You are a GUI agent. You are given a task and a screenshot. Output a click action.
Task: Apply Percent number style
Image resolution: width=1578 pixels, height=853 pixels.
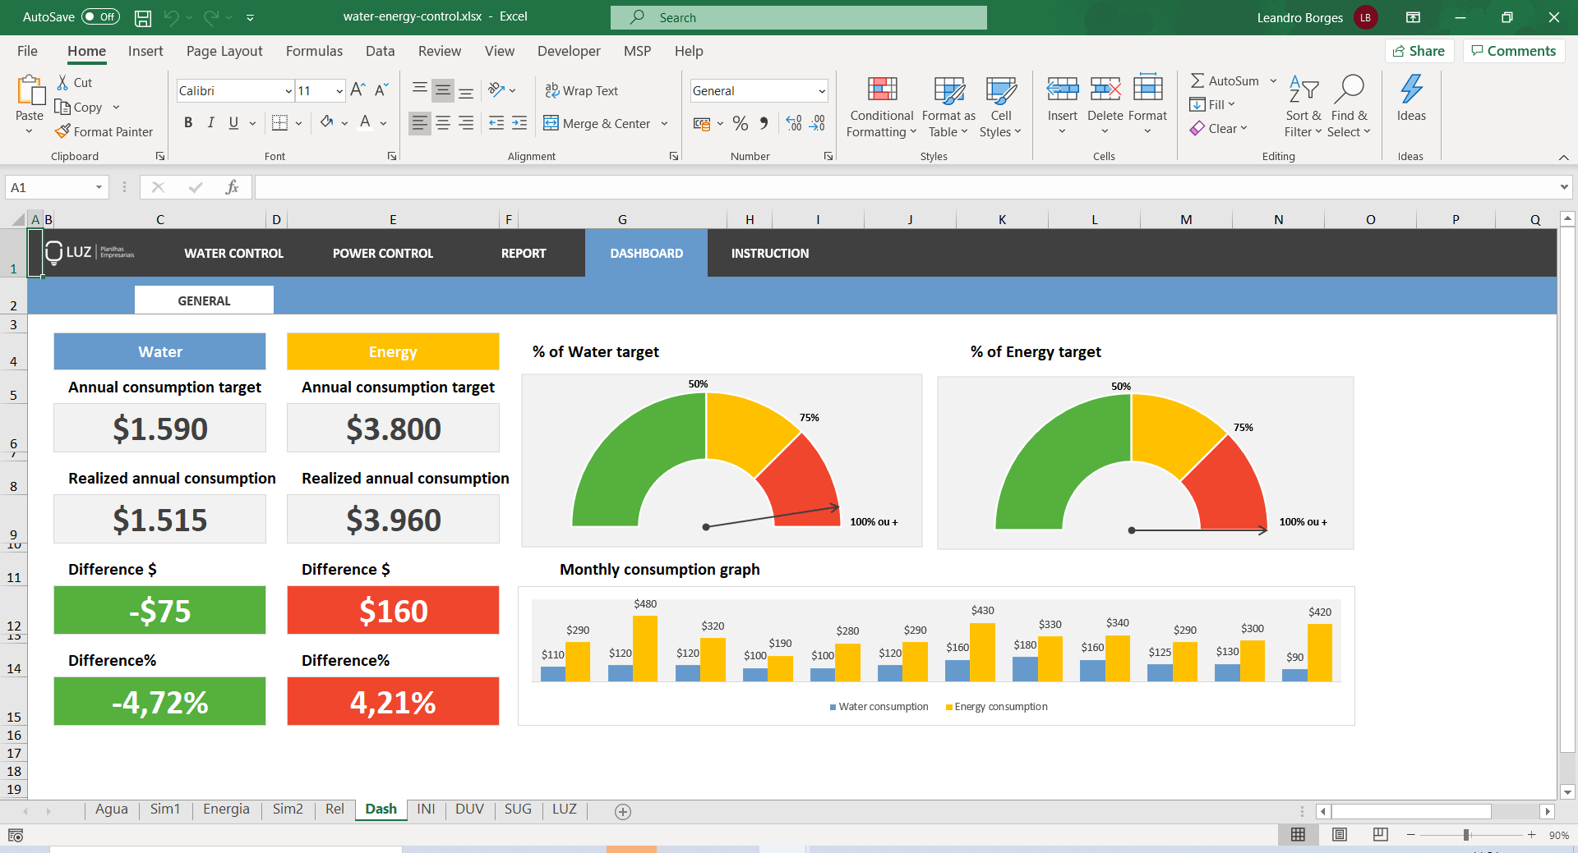pyautogui.click(x=740, y=123)
